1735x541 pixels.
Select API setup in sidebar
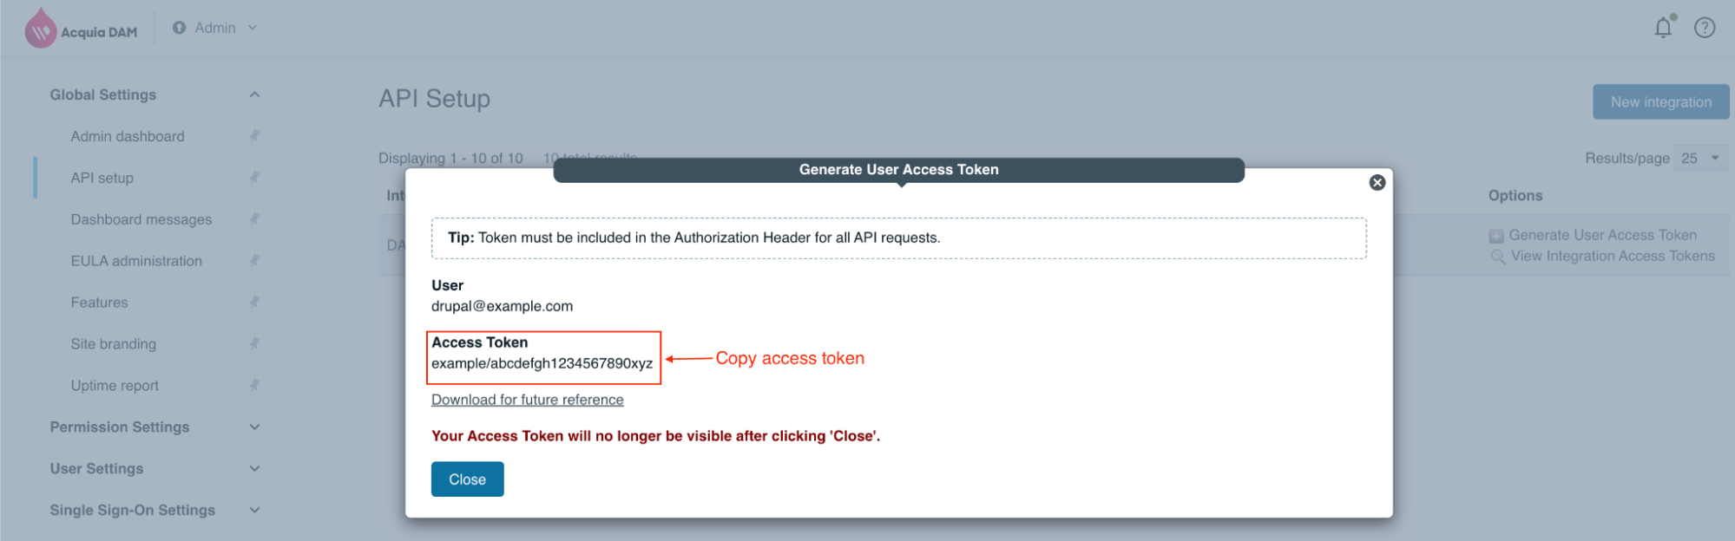(102, 178)
